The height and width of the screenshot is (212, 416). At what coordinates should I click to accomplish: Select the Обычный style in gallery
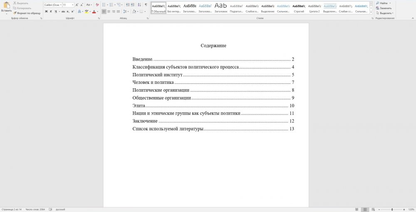click(158, 8)
